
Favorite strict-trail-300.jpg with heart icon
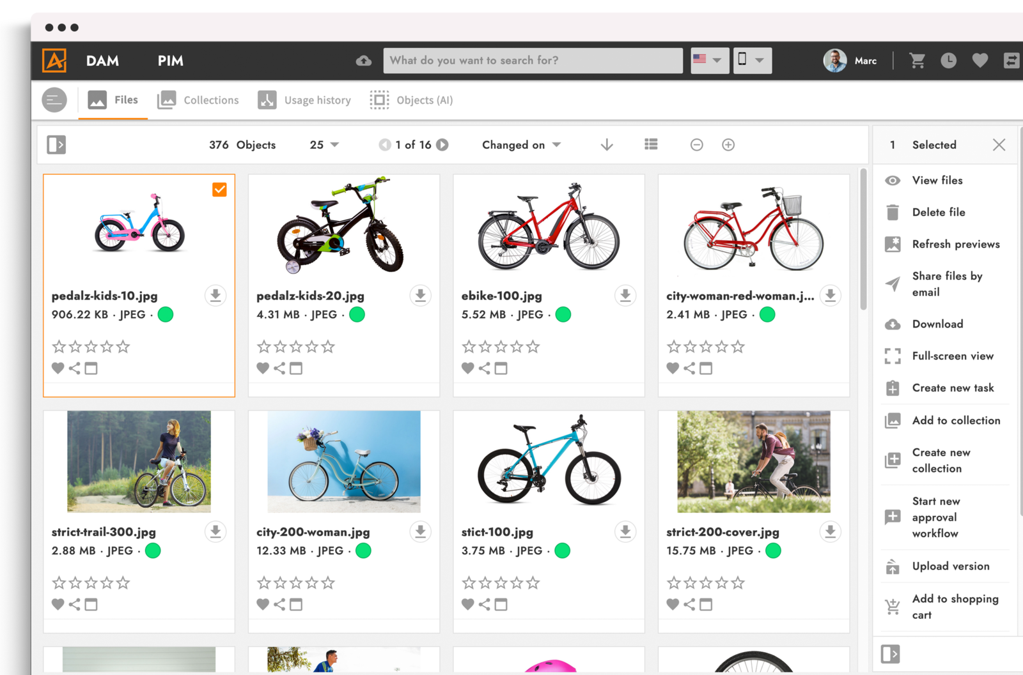(x=58, y=605)
